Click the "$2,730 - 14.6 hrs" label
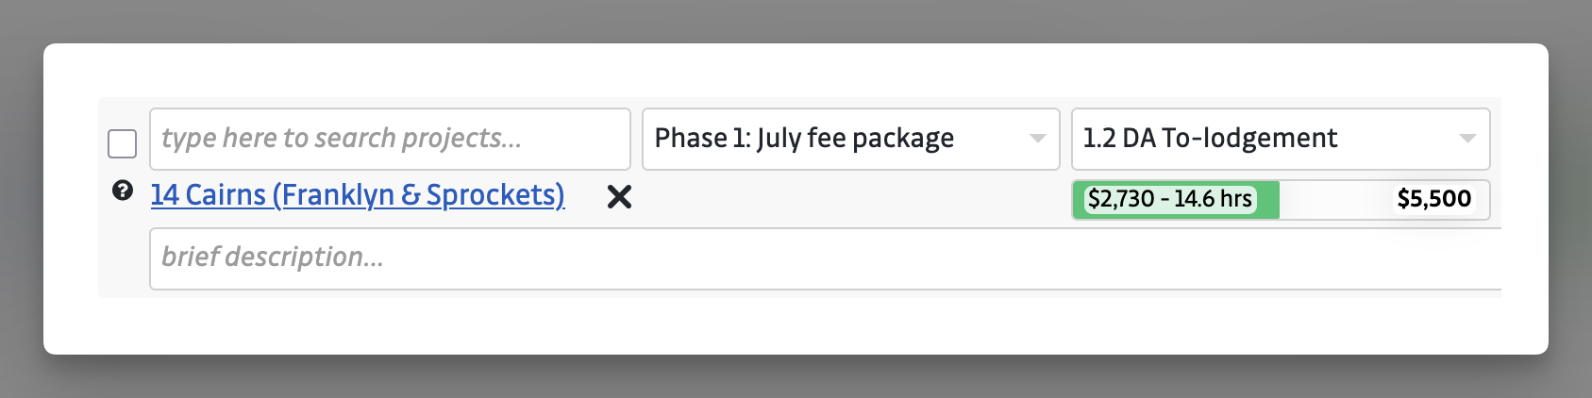This screenshot has width=1592, height=398. (x=1169, y=199)
